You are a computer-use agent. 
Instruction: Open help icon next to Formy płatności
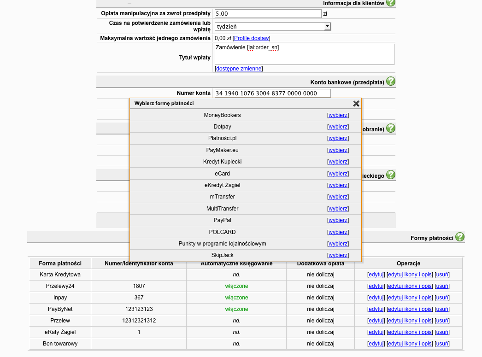click(x=460, y=237)
